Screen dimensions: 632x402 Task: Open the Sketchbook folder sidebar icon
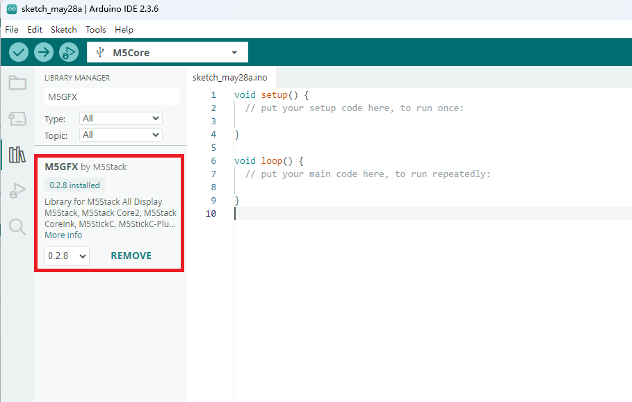point(17,83)
